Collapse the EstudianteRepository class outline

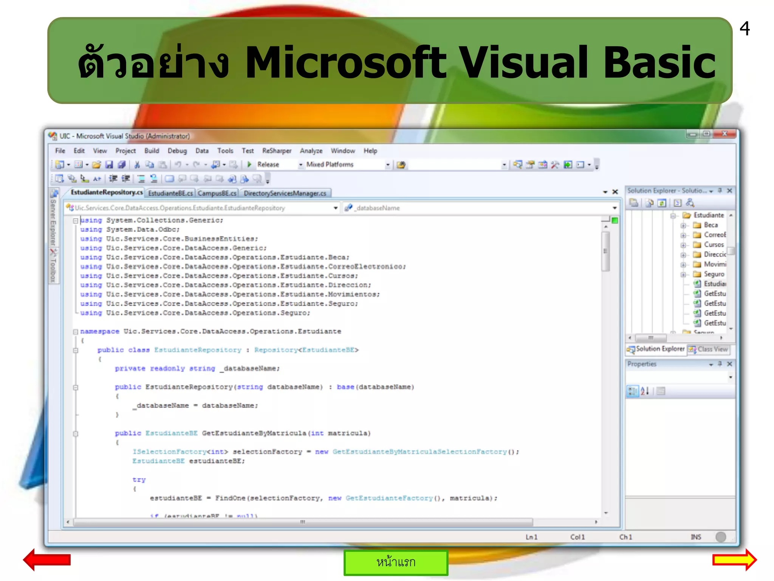(76, 350)
